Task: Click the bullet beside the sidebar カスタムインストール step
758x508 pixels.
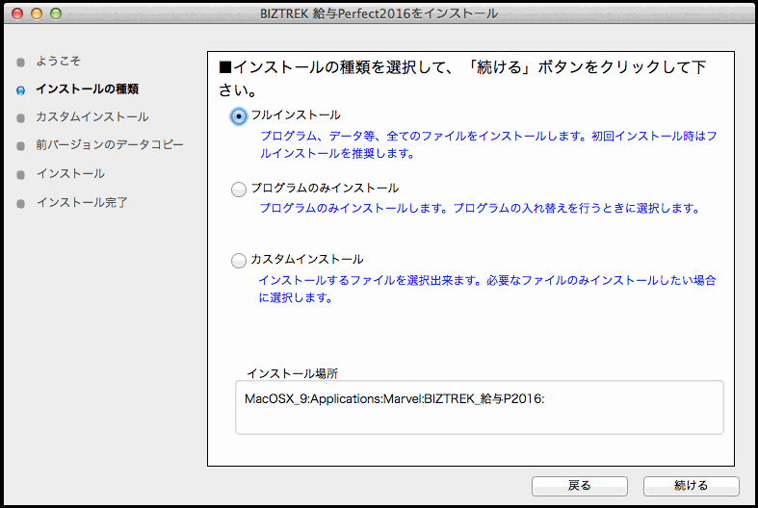Action: (x=20, y=117)
